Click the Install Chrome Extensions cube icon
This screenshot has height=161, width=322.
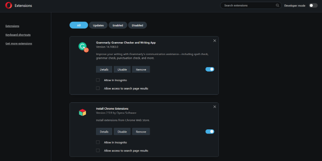(x=83, y=112)
